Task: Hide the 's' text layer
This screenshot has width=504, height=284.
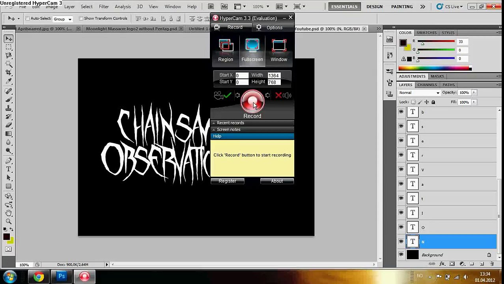Action: tap(401, 126)
